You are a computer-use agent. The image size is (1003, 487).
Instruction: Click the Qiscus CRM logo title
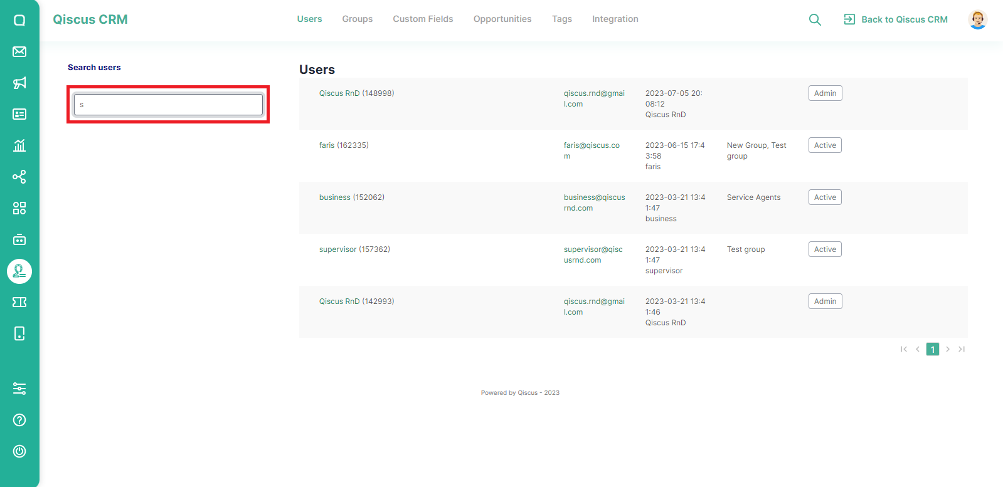pos(90,19)
